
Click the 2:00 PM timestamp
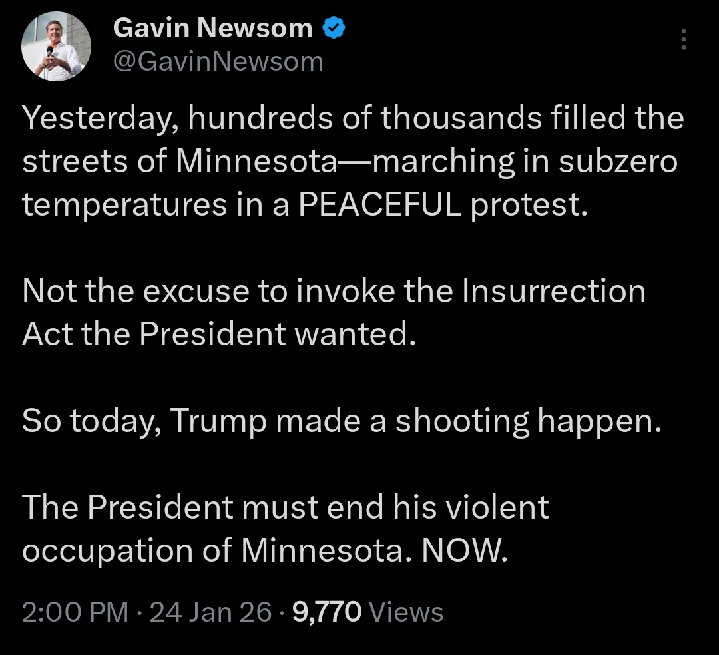(x=75, y=612)
